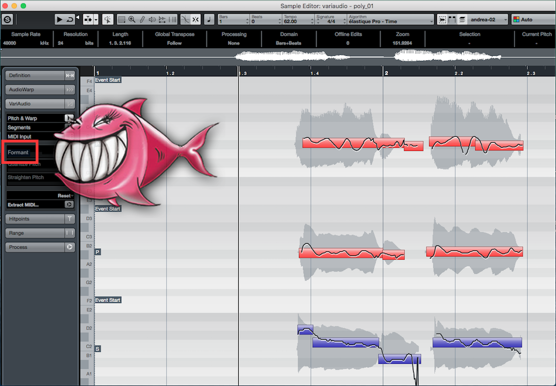Click ruler position 1.4

(x=314, y=74)
